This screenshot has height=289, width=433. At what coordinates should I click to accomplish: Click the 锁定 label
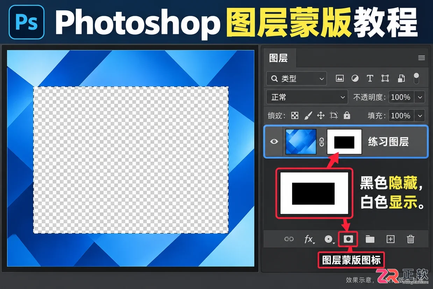coord(277,116)
